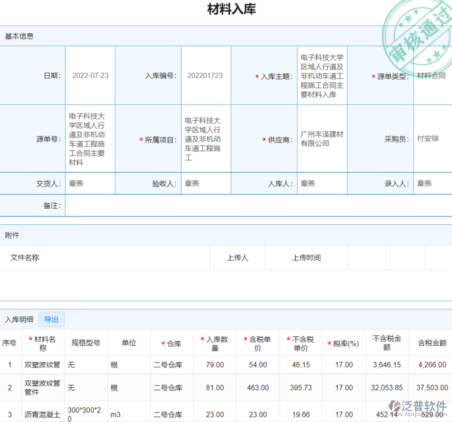This screenshot has height=422, width=452.
Task: Click the 文件名称 column header
Action: click(x=25, y=258)
